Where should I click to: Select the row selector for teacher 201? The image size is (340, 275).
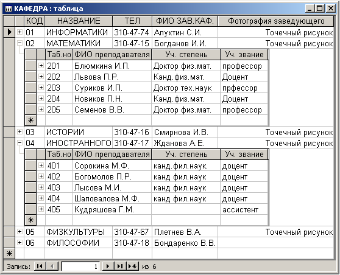coord(30,66)
